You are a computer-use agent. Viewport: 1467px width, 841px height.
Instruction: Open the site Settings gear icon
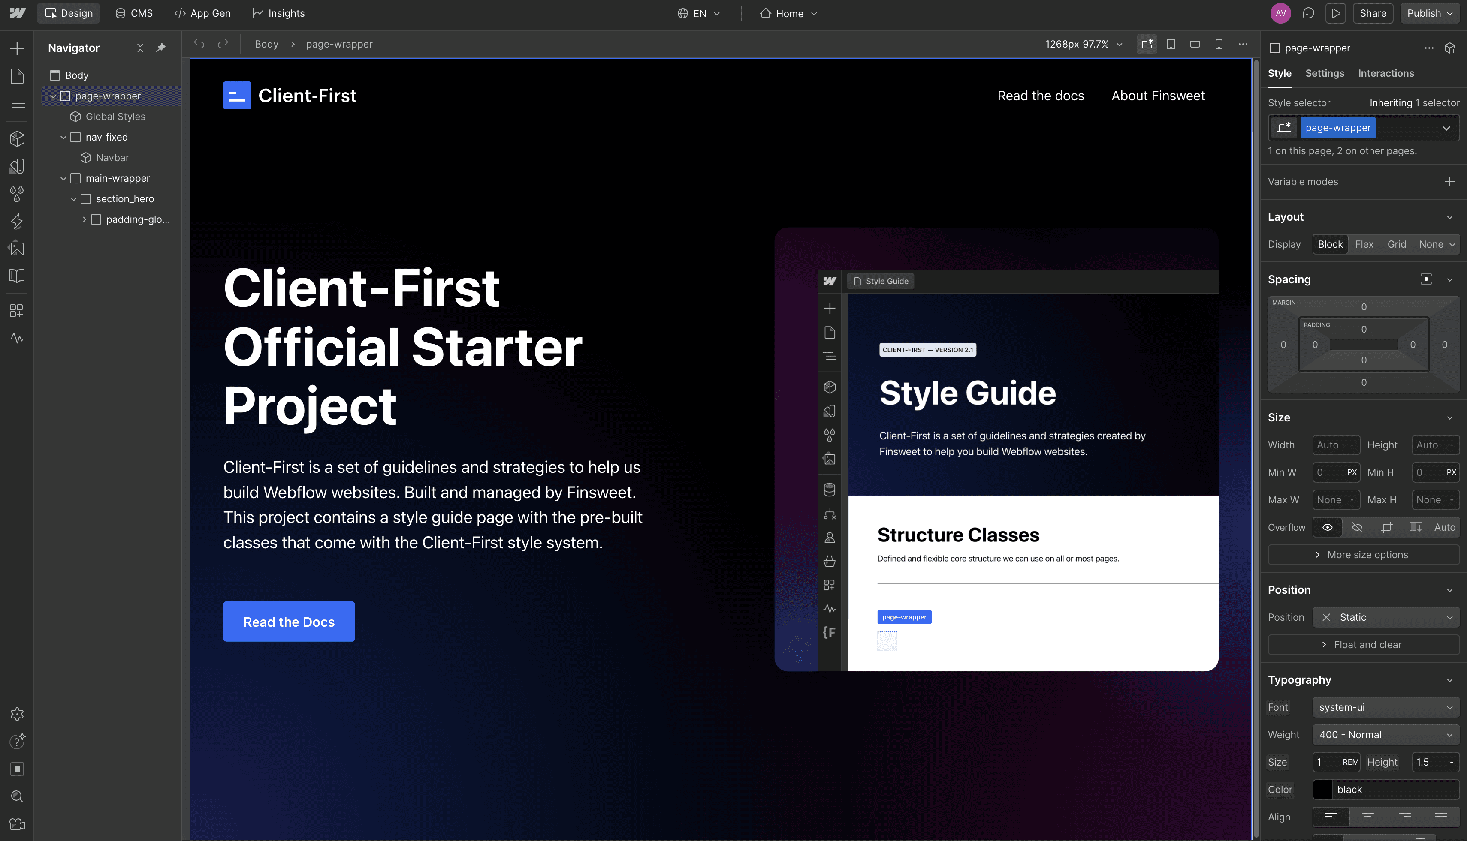point(17,714)
